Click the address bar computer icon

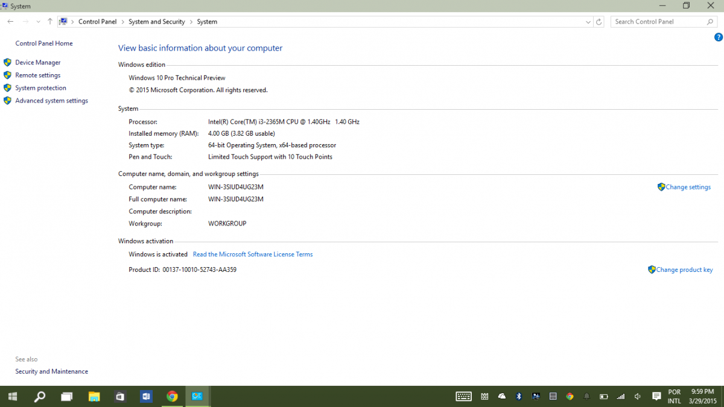click(x=63, y=22)
